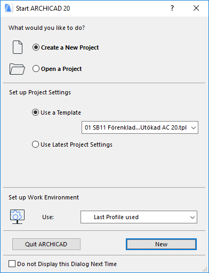
Task: Click the blank page new project icon
Action: [18, 47]
